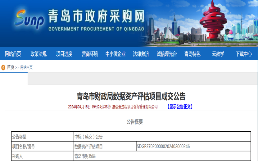This screenshot has width=258, height=161.
Task: Open the 中小微企业 navigation item
Action: coord(115,54)
